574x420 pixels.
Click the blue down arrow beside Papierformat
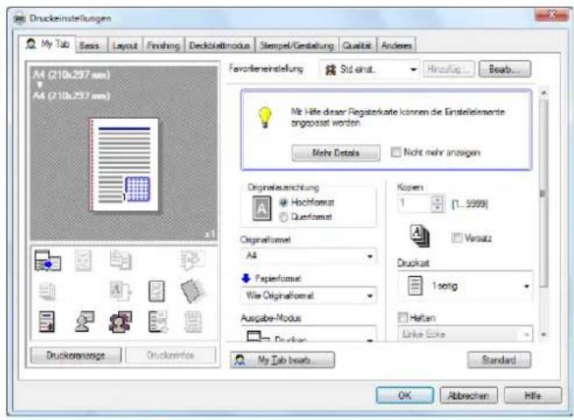[x=246, y=279]
